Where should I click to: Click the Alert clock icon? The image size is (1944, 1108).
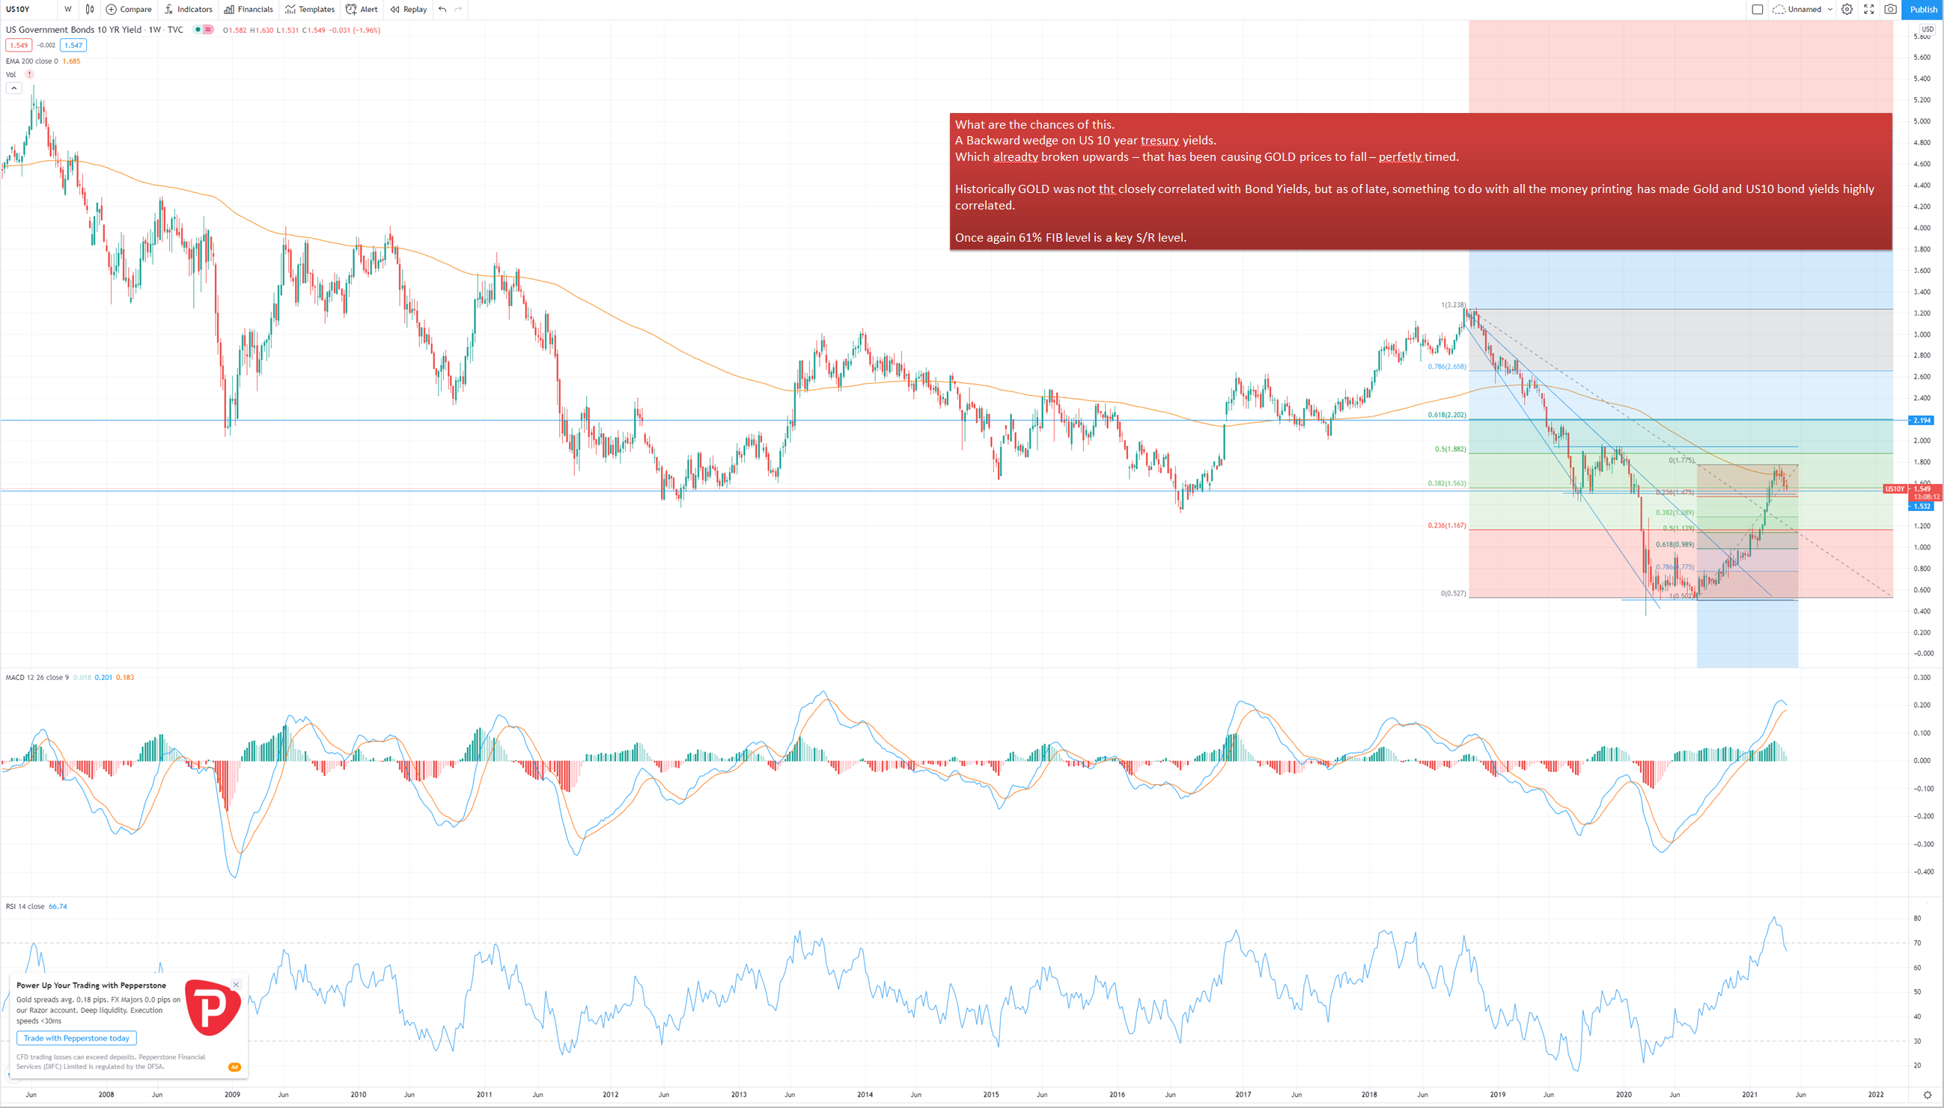point(351,9)
